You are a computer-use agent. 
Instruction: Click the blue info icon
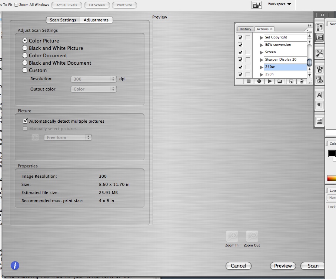pyautogui.click(x=15, y=265)
